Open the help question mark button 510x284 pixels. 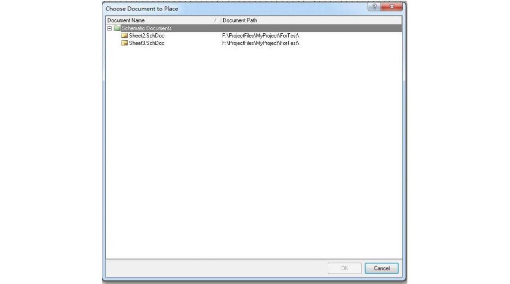pyautogui.click(x=374, y=7)
